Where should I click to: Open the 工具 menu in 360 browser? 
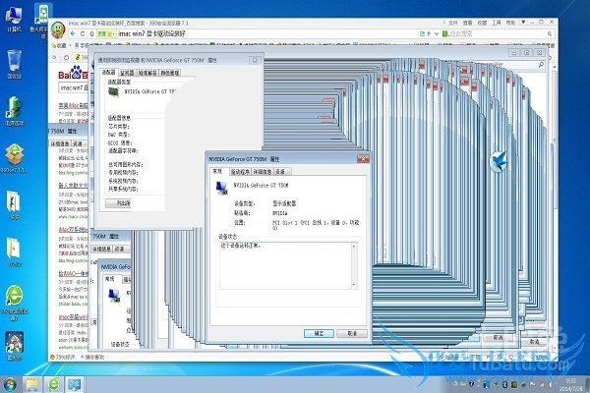tap(497, 23)
